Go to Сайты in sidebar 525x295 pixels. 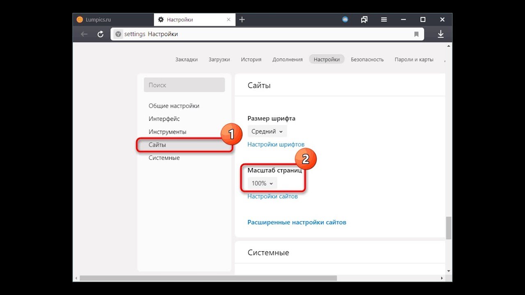pos(157,145)
